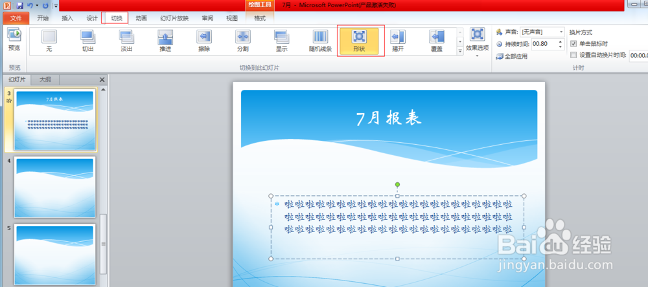Click the Undo icon in quick access toolbar
Screen dimensions: 648x287
30,5
